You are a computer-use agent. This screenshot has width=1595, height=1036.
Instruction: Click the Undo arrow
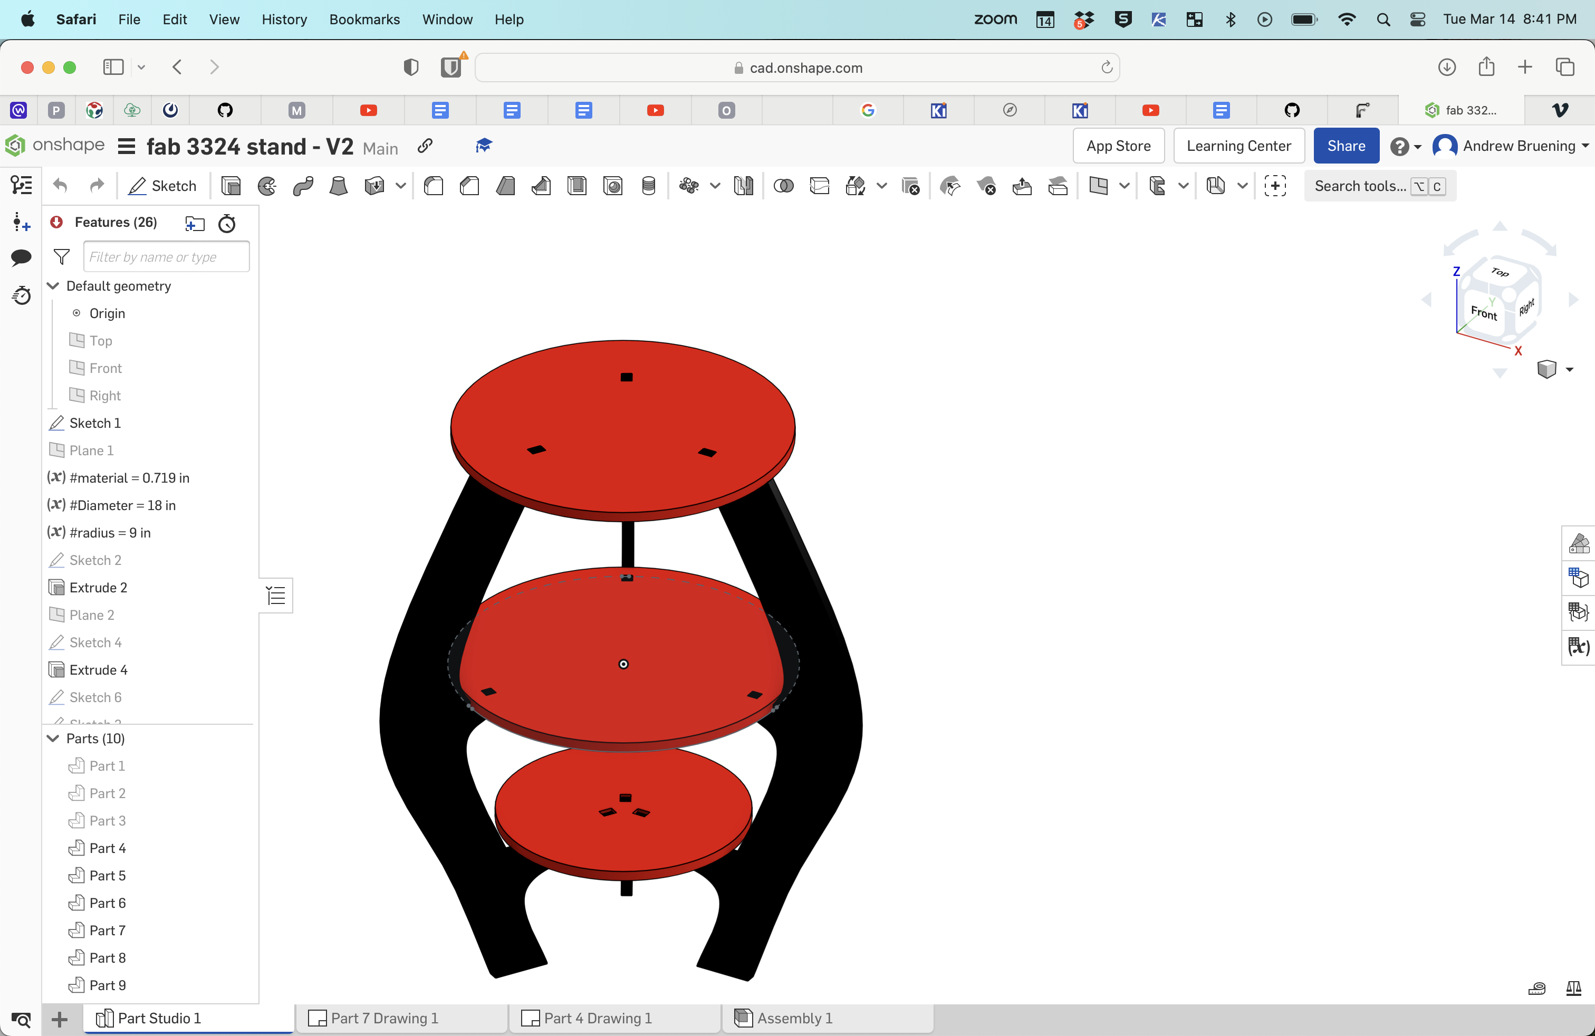[x=60, y=186]
